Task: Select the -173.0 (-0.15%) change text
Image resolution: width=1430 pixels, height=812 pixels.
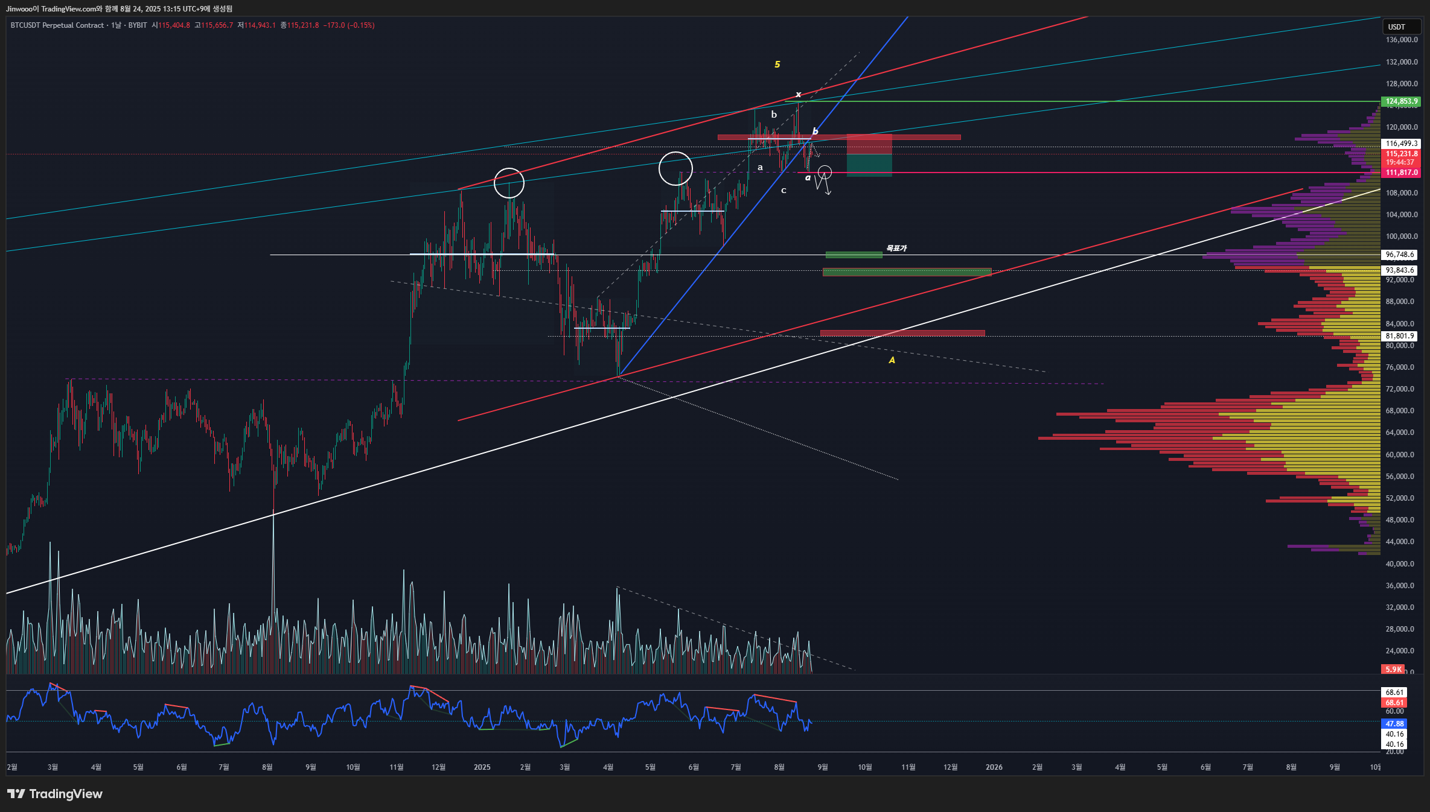Action: pyautogui.click(x=349, y=25)
